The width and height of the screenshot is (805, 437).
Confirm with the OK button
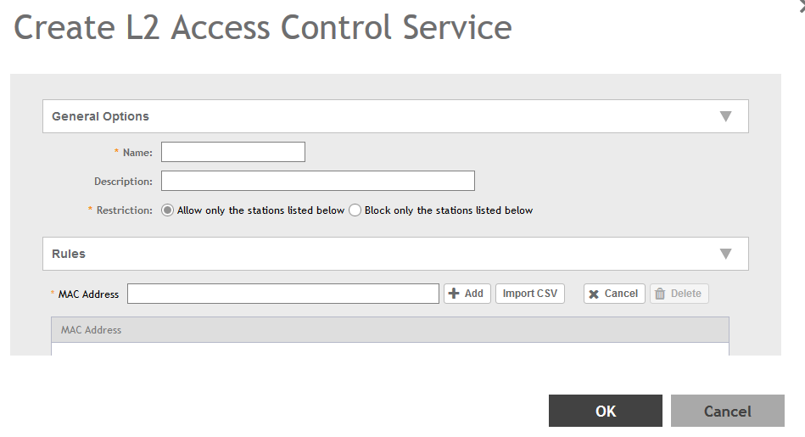click(x=605, y=411)
